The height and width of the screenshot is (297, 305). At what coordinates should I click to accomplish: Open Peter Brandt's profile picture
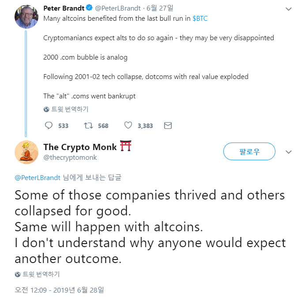point(26,17)
